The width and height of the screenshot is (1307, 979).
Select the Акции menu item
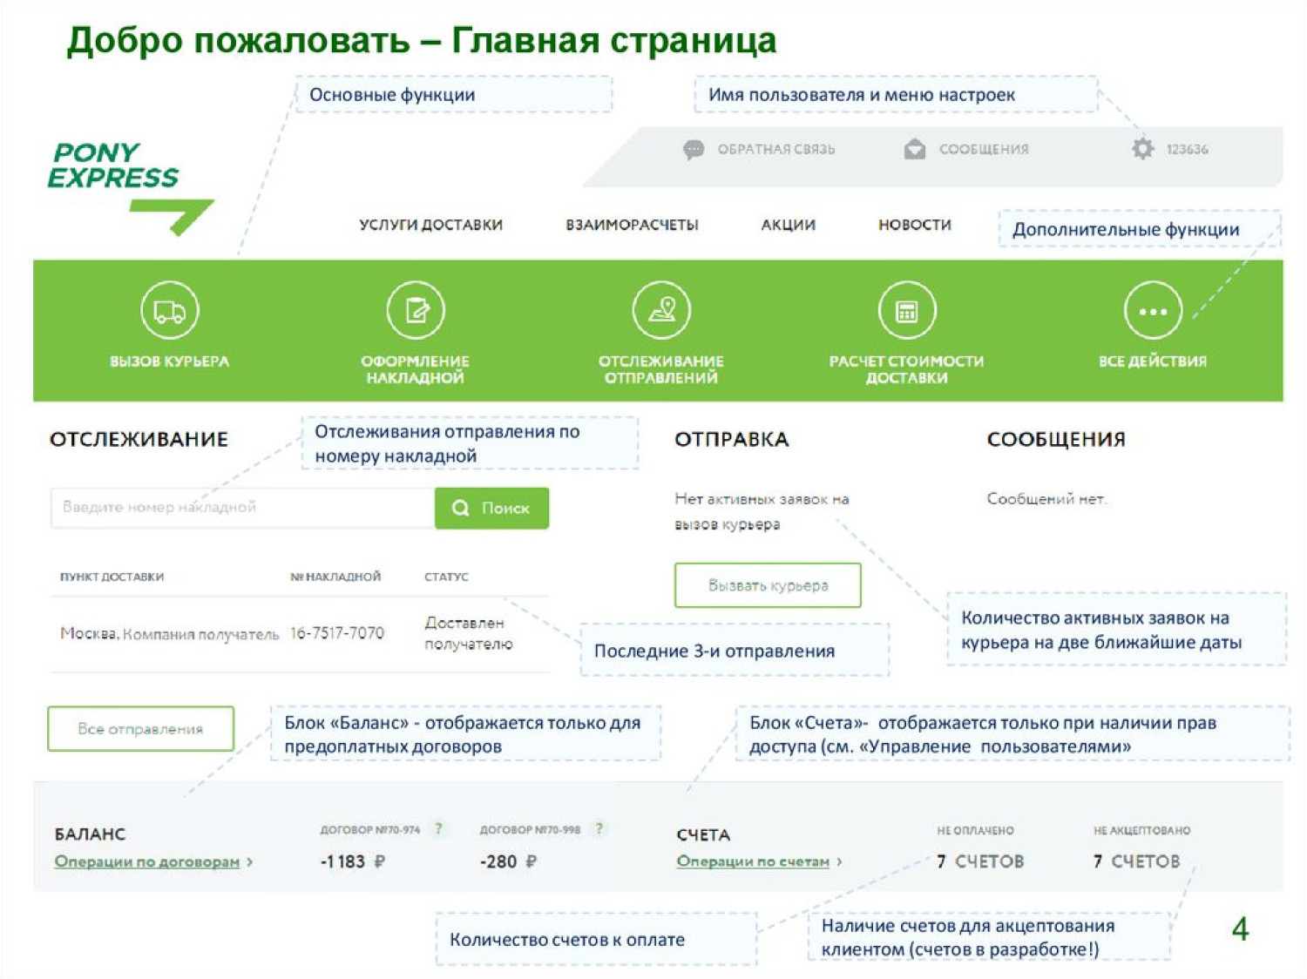tap(788, 225)
